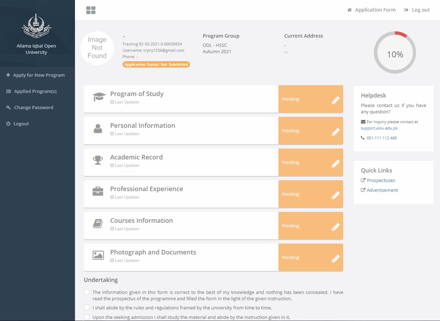Click the pencil edit icon for Photograph and Documents
Image resolution: width=440 pixels, height=321 pixels.
pos(336,259)
